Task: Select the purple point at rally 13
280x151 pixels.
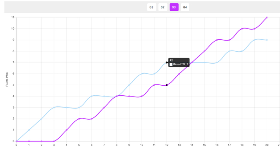Action: 179,74
